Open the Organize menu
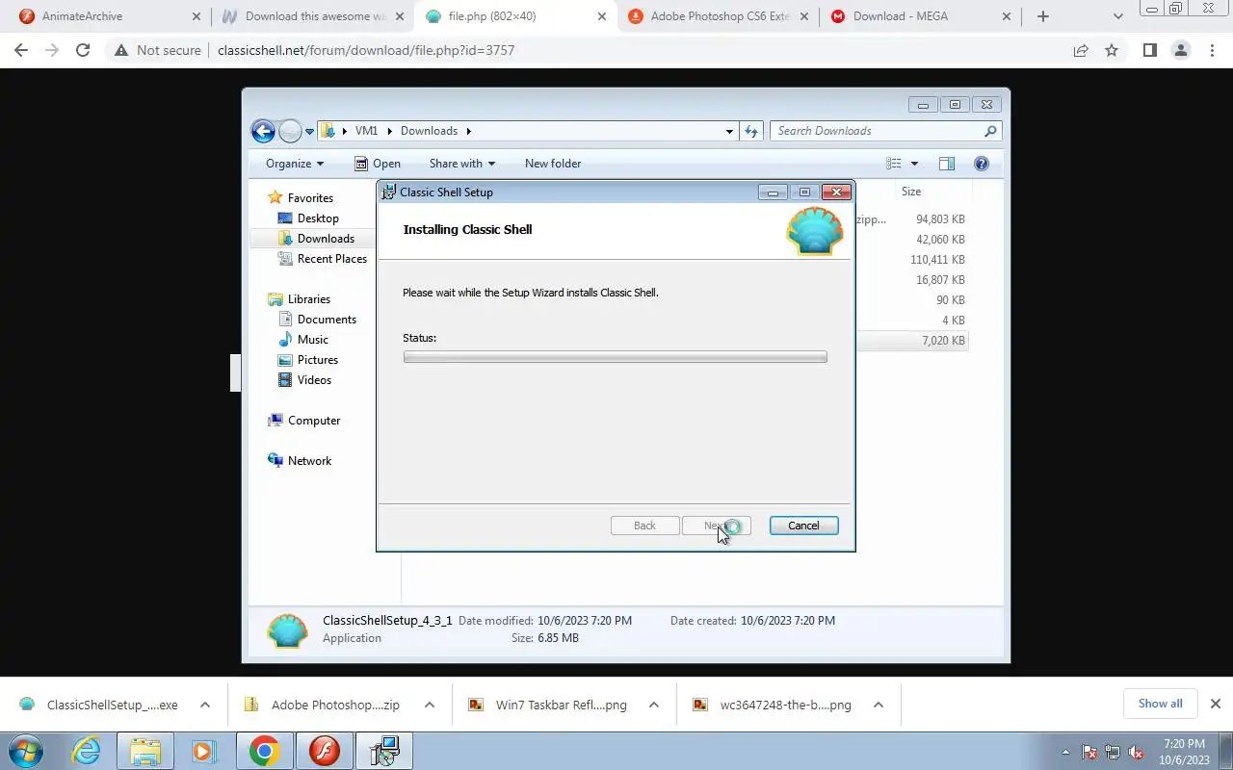The image size is (1233, 770). [x=295, y=164]
